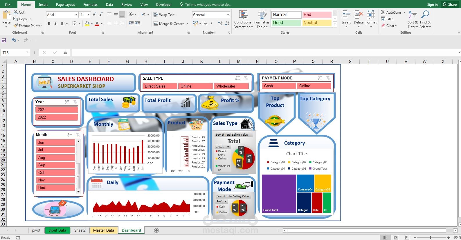Click Merge & Center button

pyautogui.click(x=169, y=23)
